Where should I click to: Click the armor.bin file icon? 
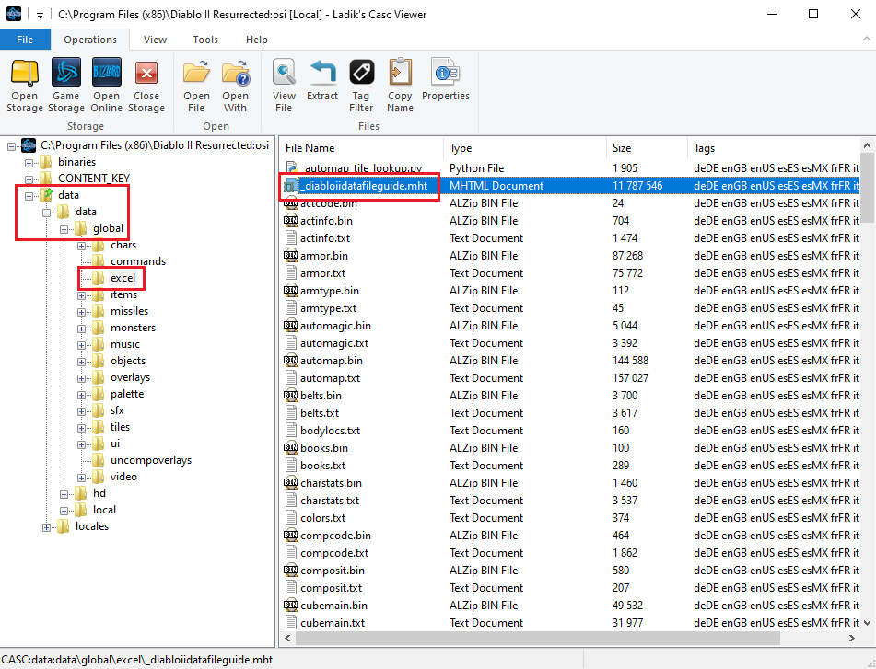[290, 256]
